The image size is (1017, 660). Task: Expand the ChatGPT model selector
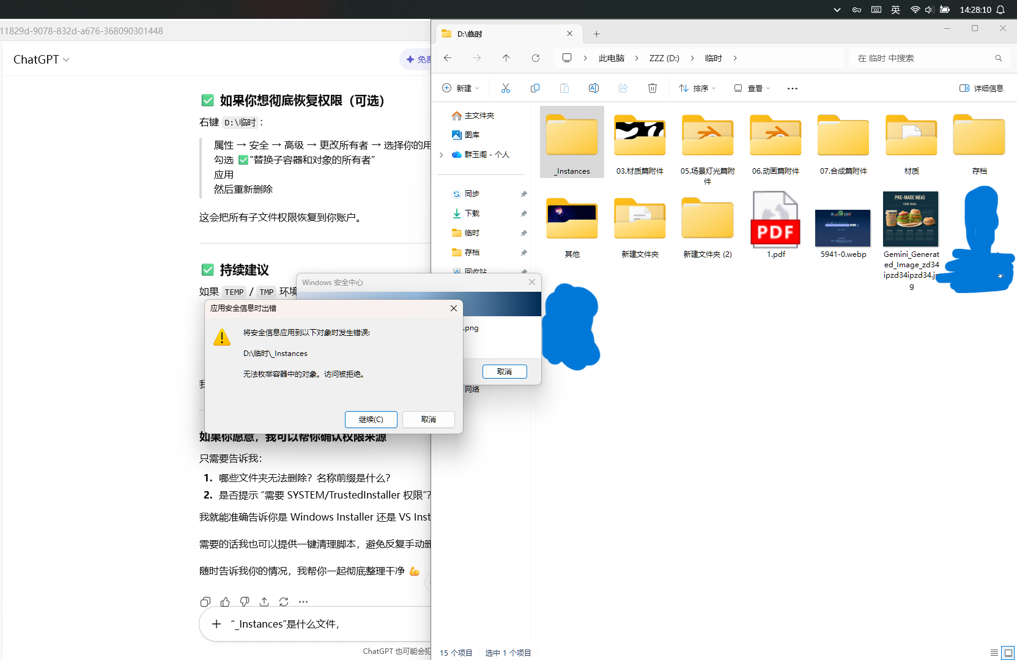coord(42,59)
